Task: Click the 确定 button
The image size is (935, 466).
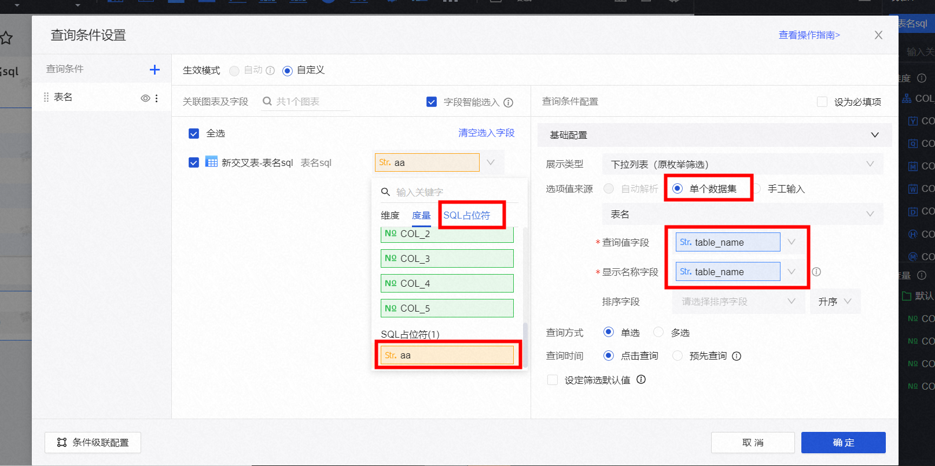Action: pos(843,442)
